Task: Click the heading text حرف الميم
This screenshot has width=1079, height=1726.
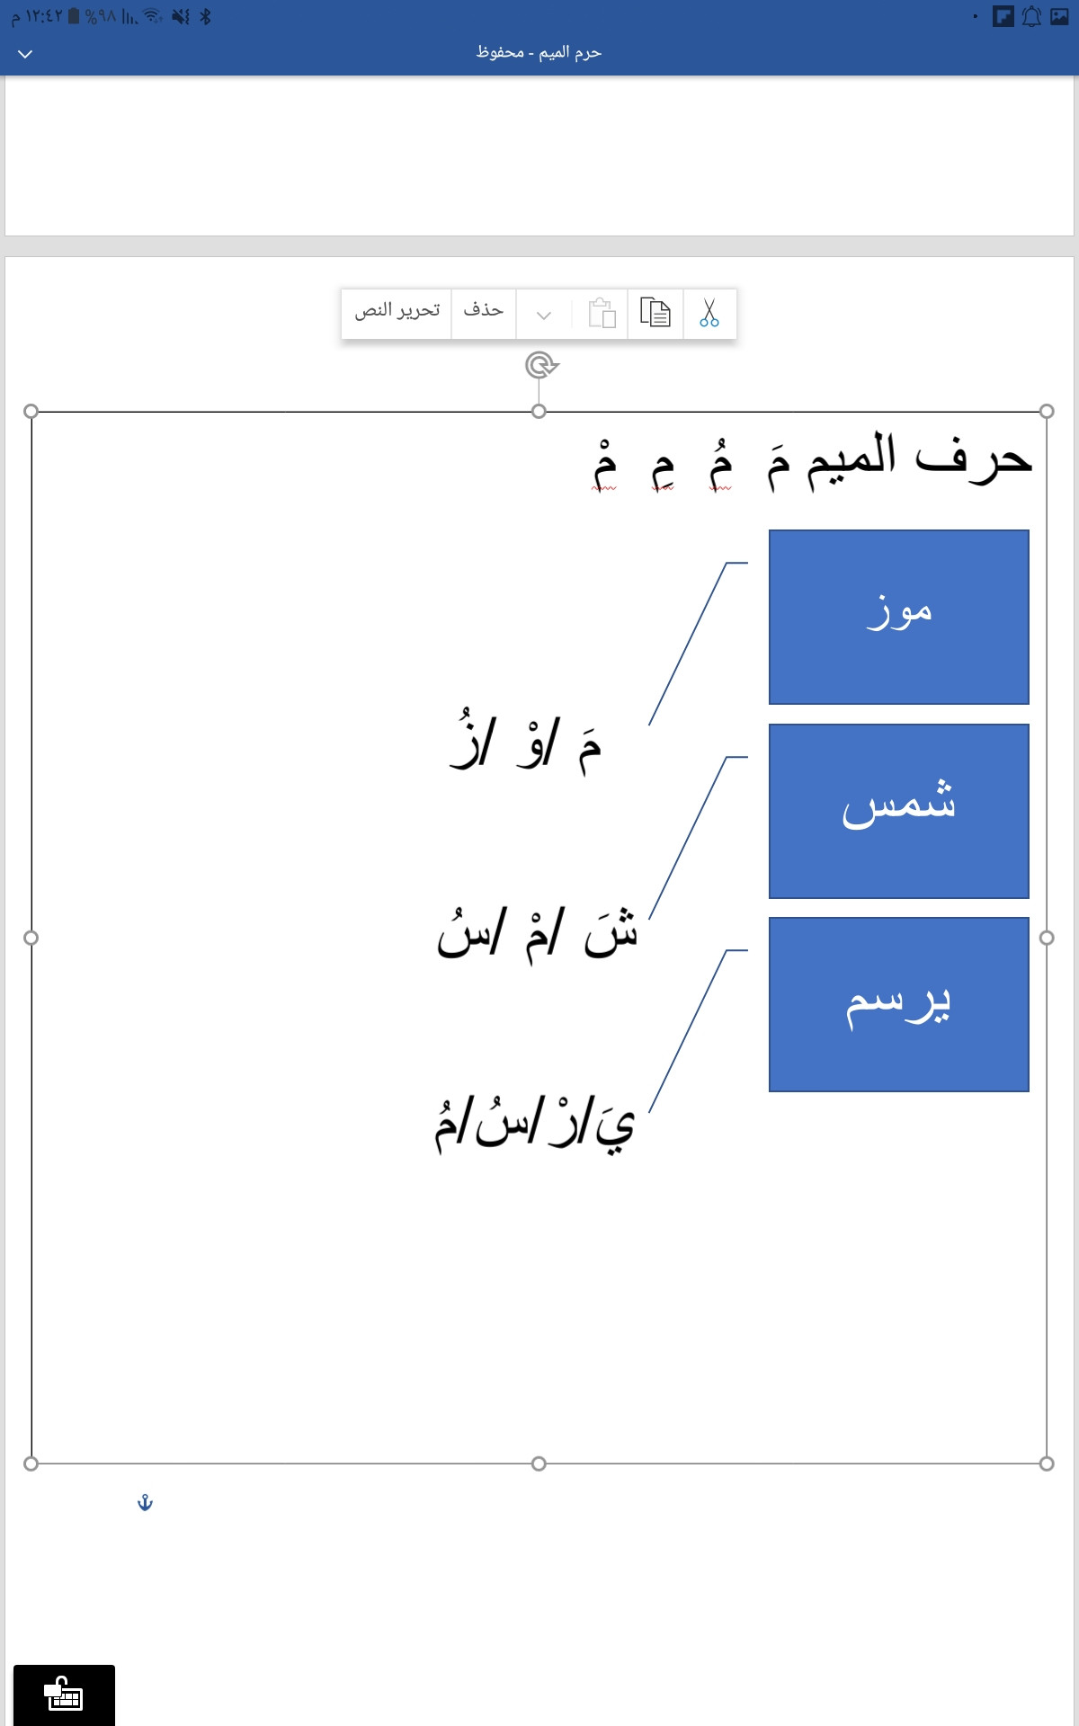Action: 919,458
